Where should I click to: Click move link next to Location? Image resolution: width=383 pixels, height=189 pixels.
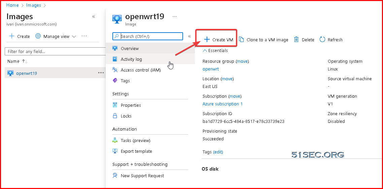[227, 79]
